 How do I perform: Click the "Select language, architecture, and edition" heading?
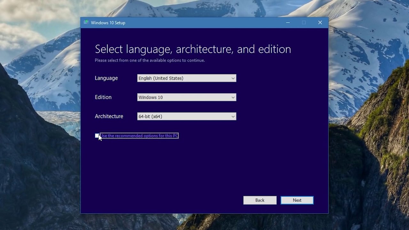[x=193, y=49]
